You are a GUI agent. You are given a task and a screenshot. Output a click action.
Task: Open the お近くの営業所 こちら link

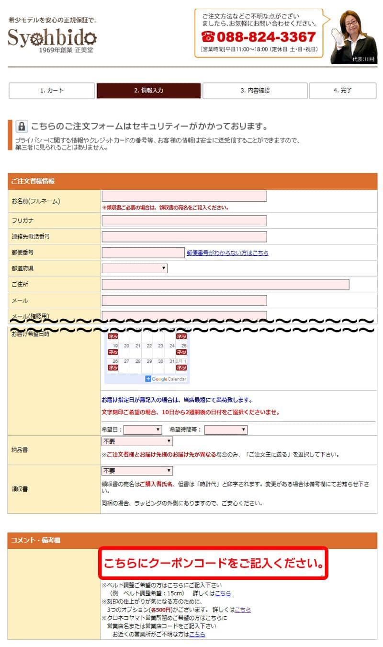[197, 634]
